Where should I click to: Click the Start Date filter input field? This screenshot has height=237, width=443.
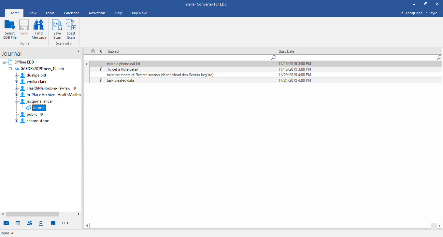tap(357, 57)
